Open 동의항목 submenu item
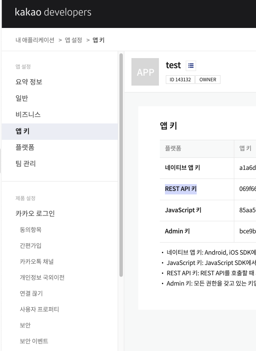This screenshot has width=256, height=351. click(x=30, y=230)
